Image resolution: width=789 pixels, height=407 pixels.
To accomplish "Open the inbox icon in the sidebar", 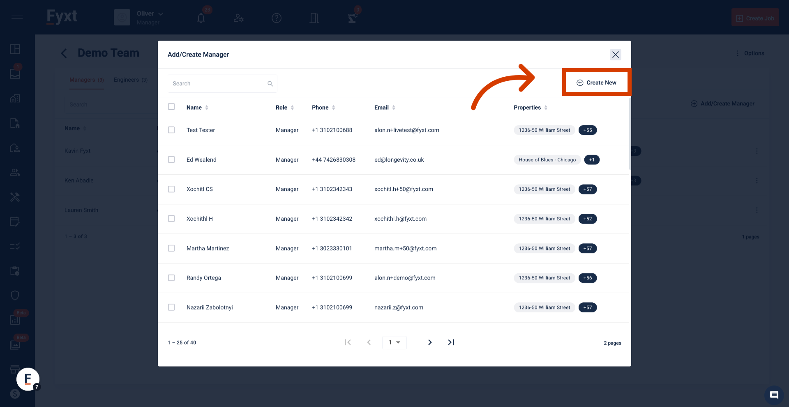I will 15,74.
